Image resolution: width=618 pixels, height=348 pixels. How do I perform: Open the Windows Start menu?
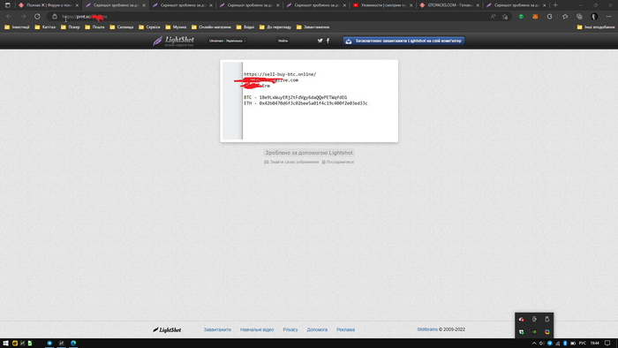pos(5,344)
